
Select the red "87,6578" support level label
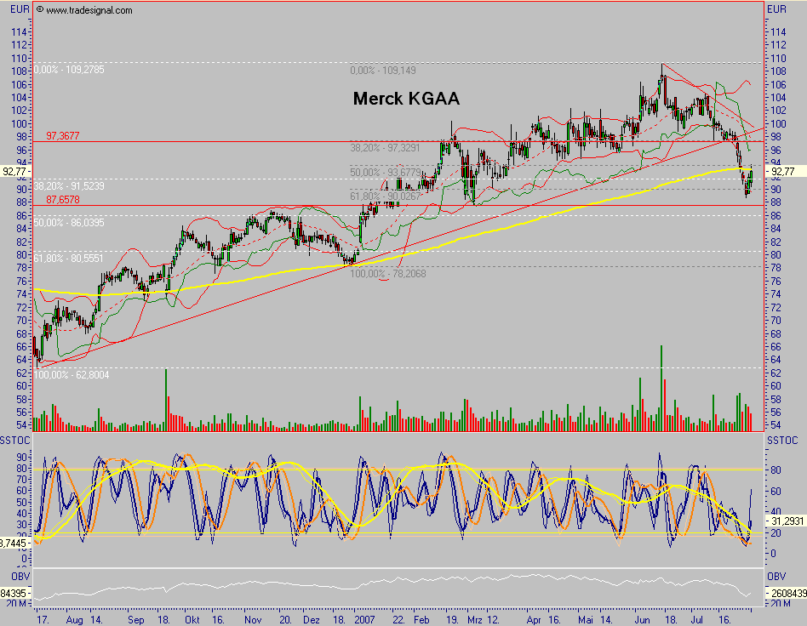[63, 200]
